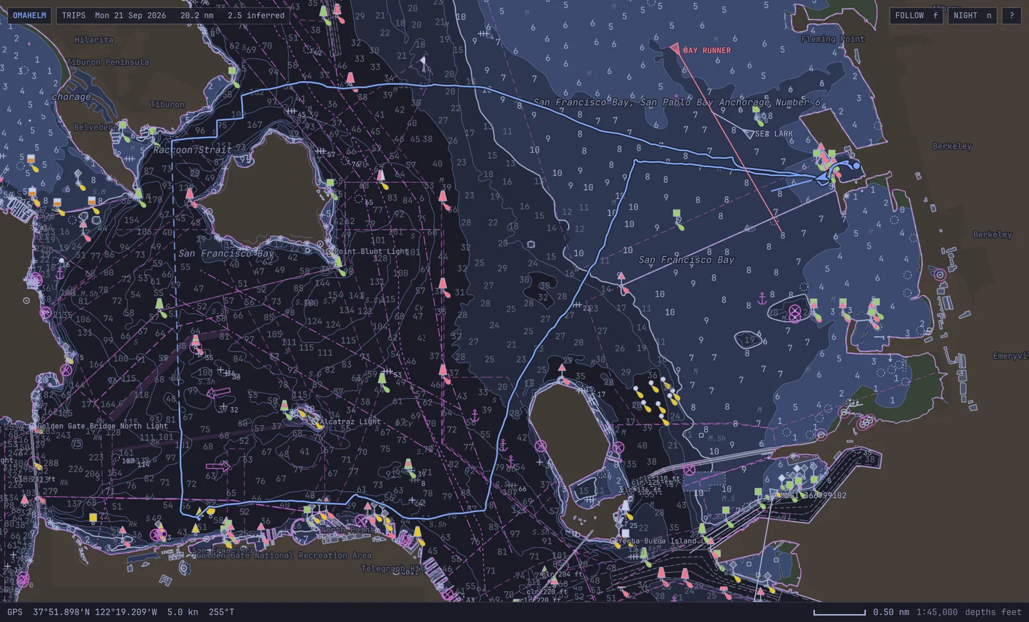Click the Fleming Point label
This screenshot has width=1029, height=622.
tap(833, 39)
